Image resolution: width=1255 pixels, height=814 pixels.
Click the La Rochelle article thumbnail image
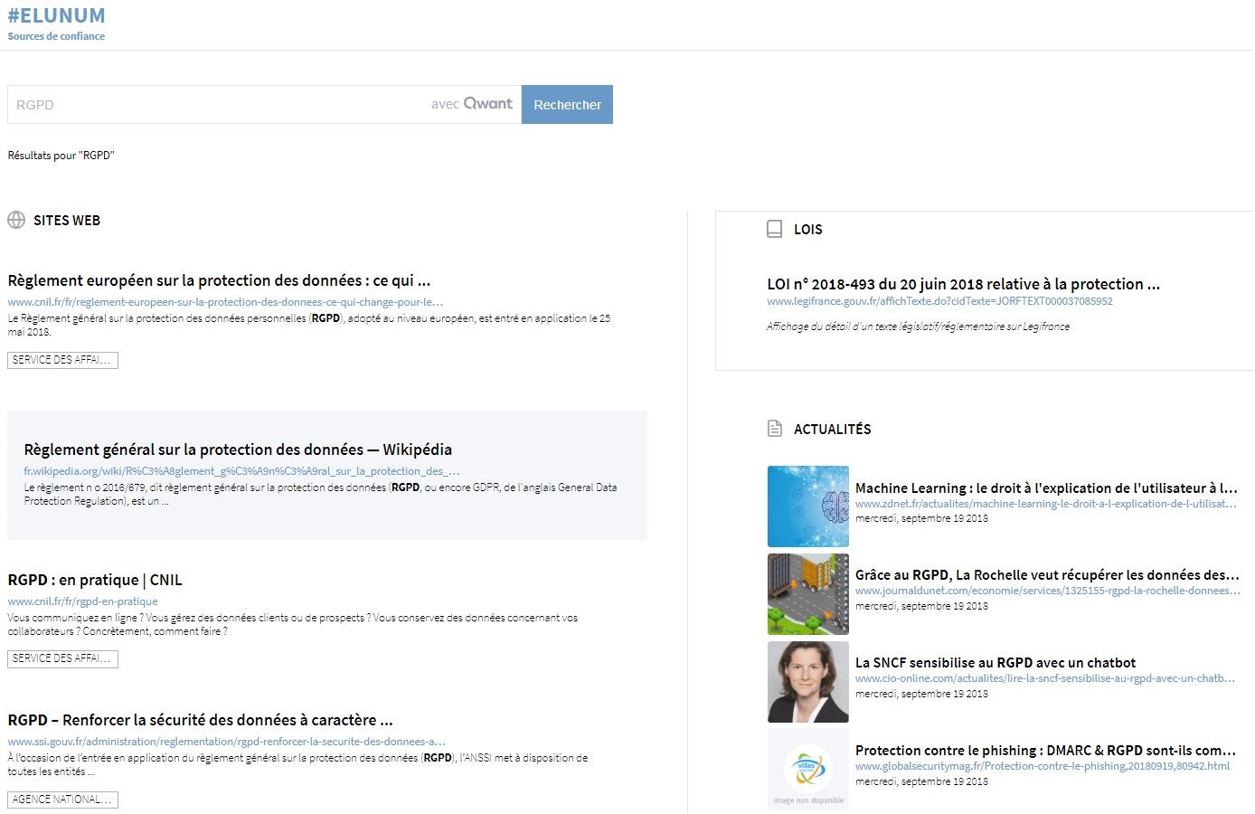pyautogui.click(x=807, y=594)
